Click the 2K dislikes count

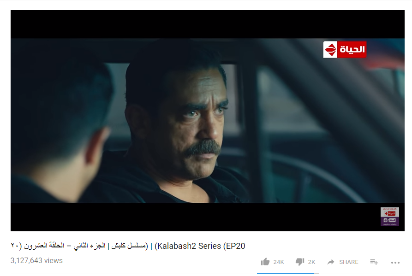click(311, 262)
